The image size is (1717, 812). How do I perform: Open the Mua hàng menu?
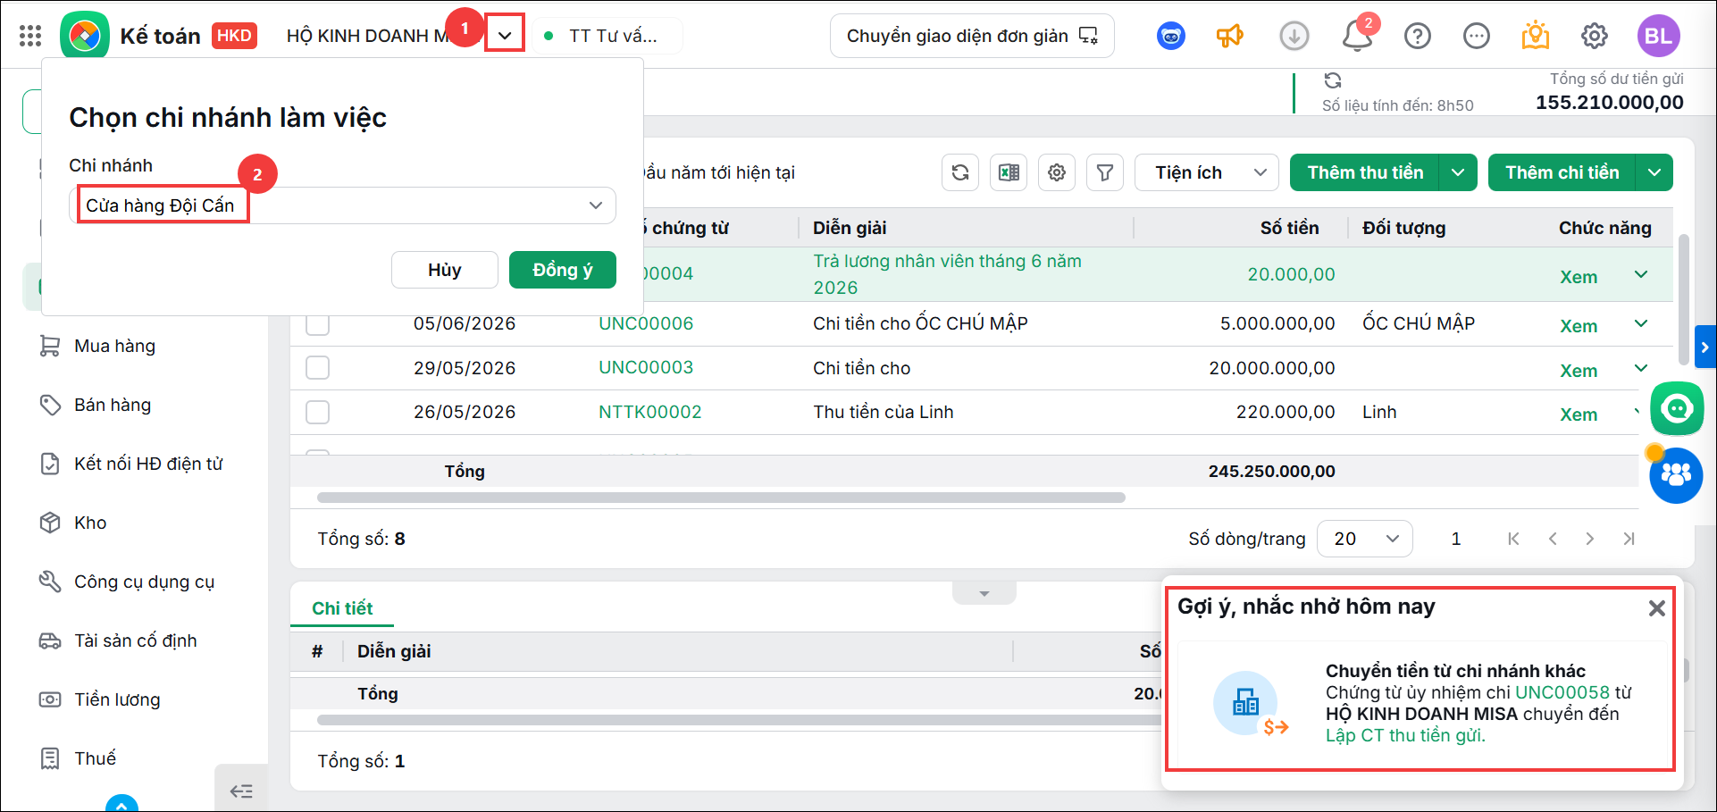click(114, 346)
